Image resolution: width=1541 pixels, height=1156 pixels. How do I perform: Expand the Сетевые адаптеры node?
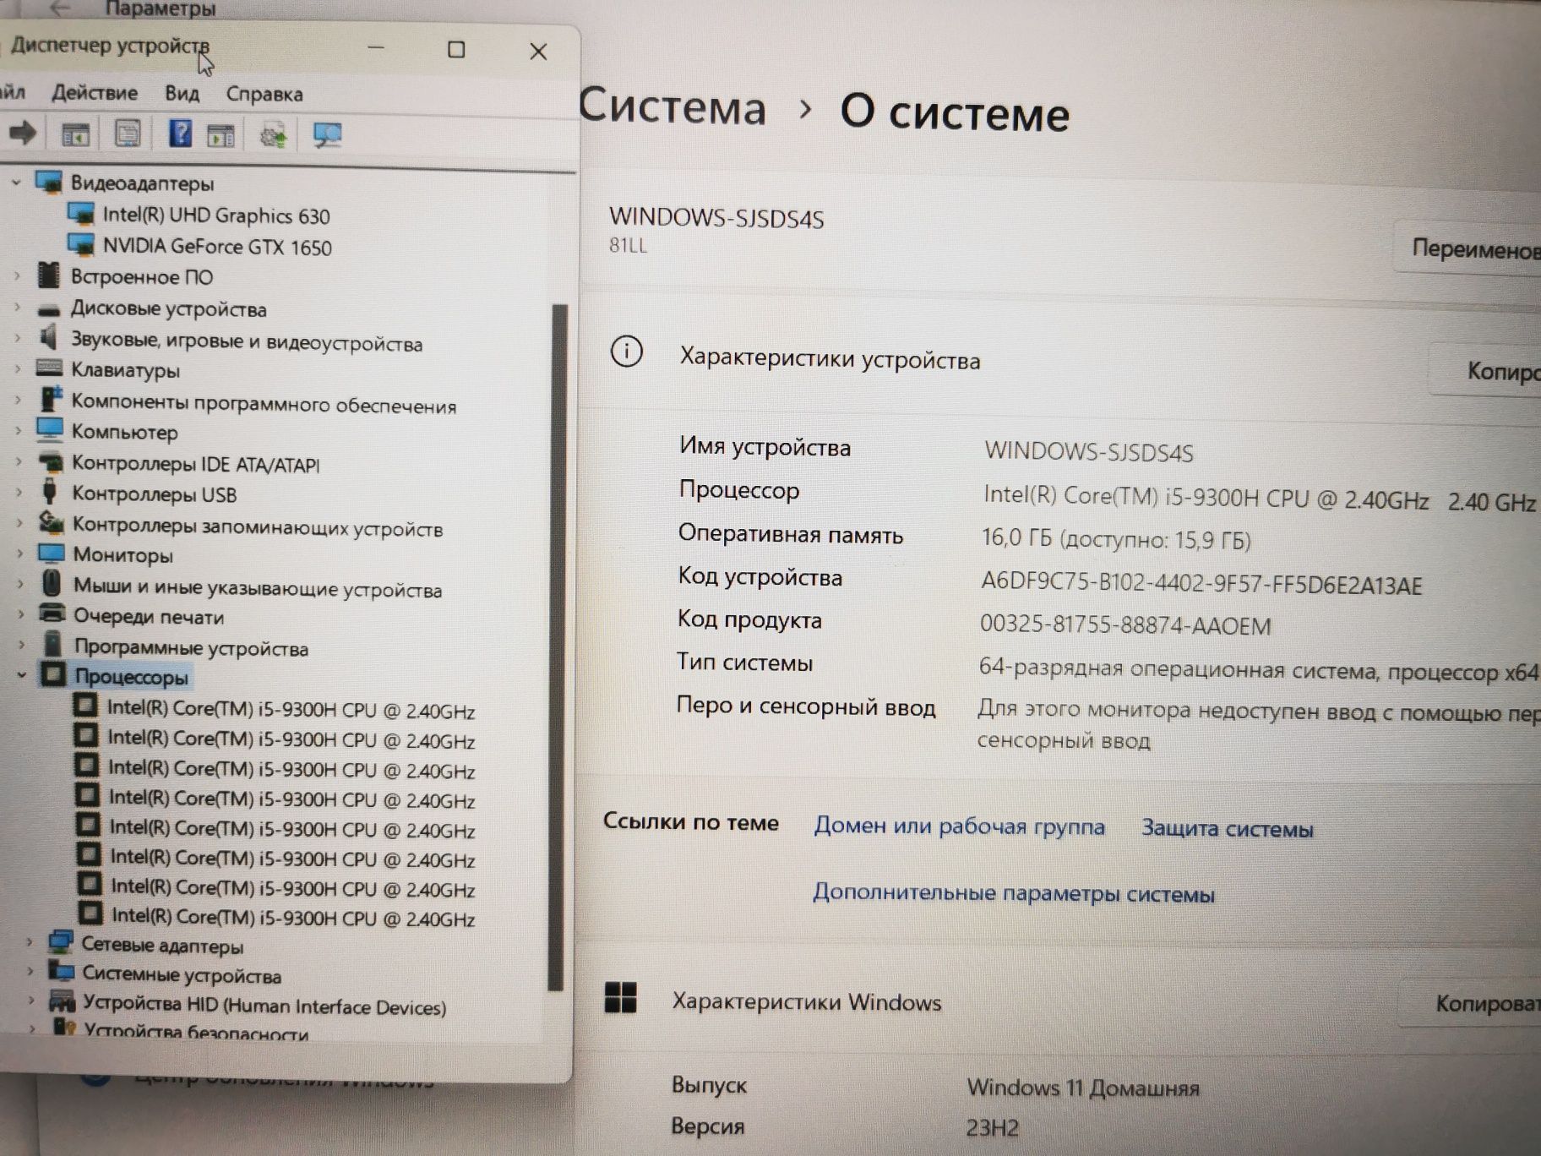pos(30,943)
